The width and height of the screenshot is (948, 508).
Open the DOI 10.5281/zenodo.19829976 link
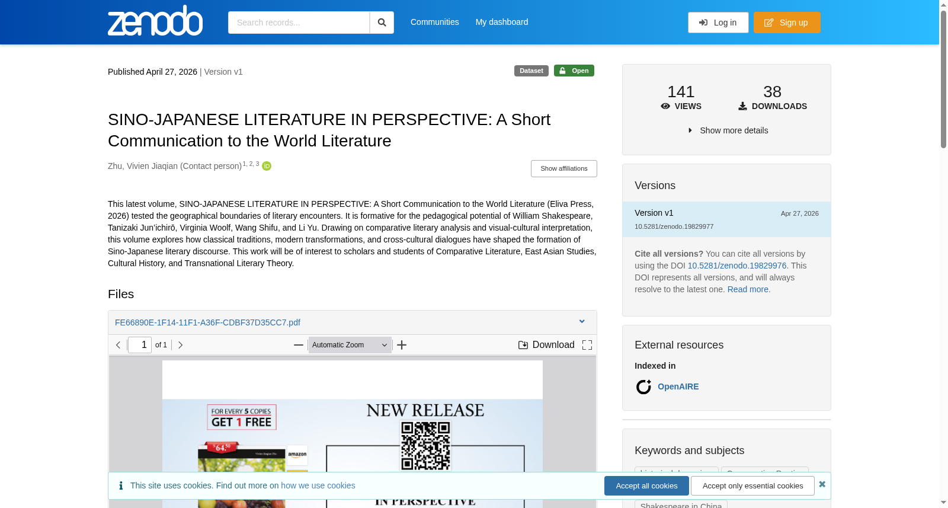tap(737, 266)
